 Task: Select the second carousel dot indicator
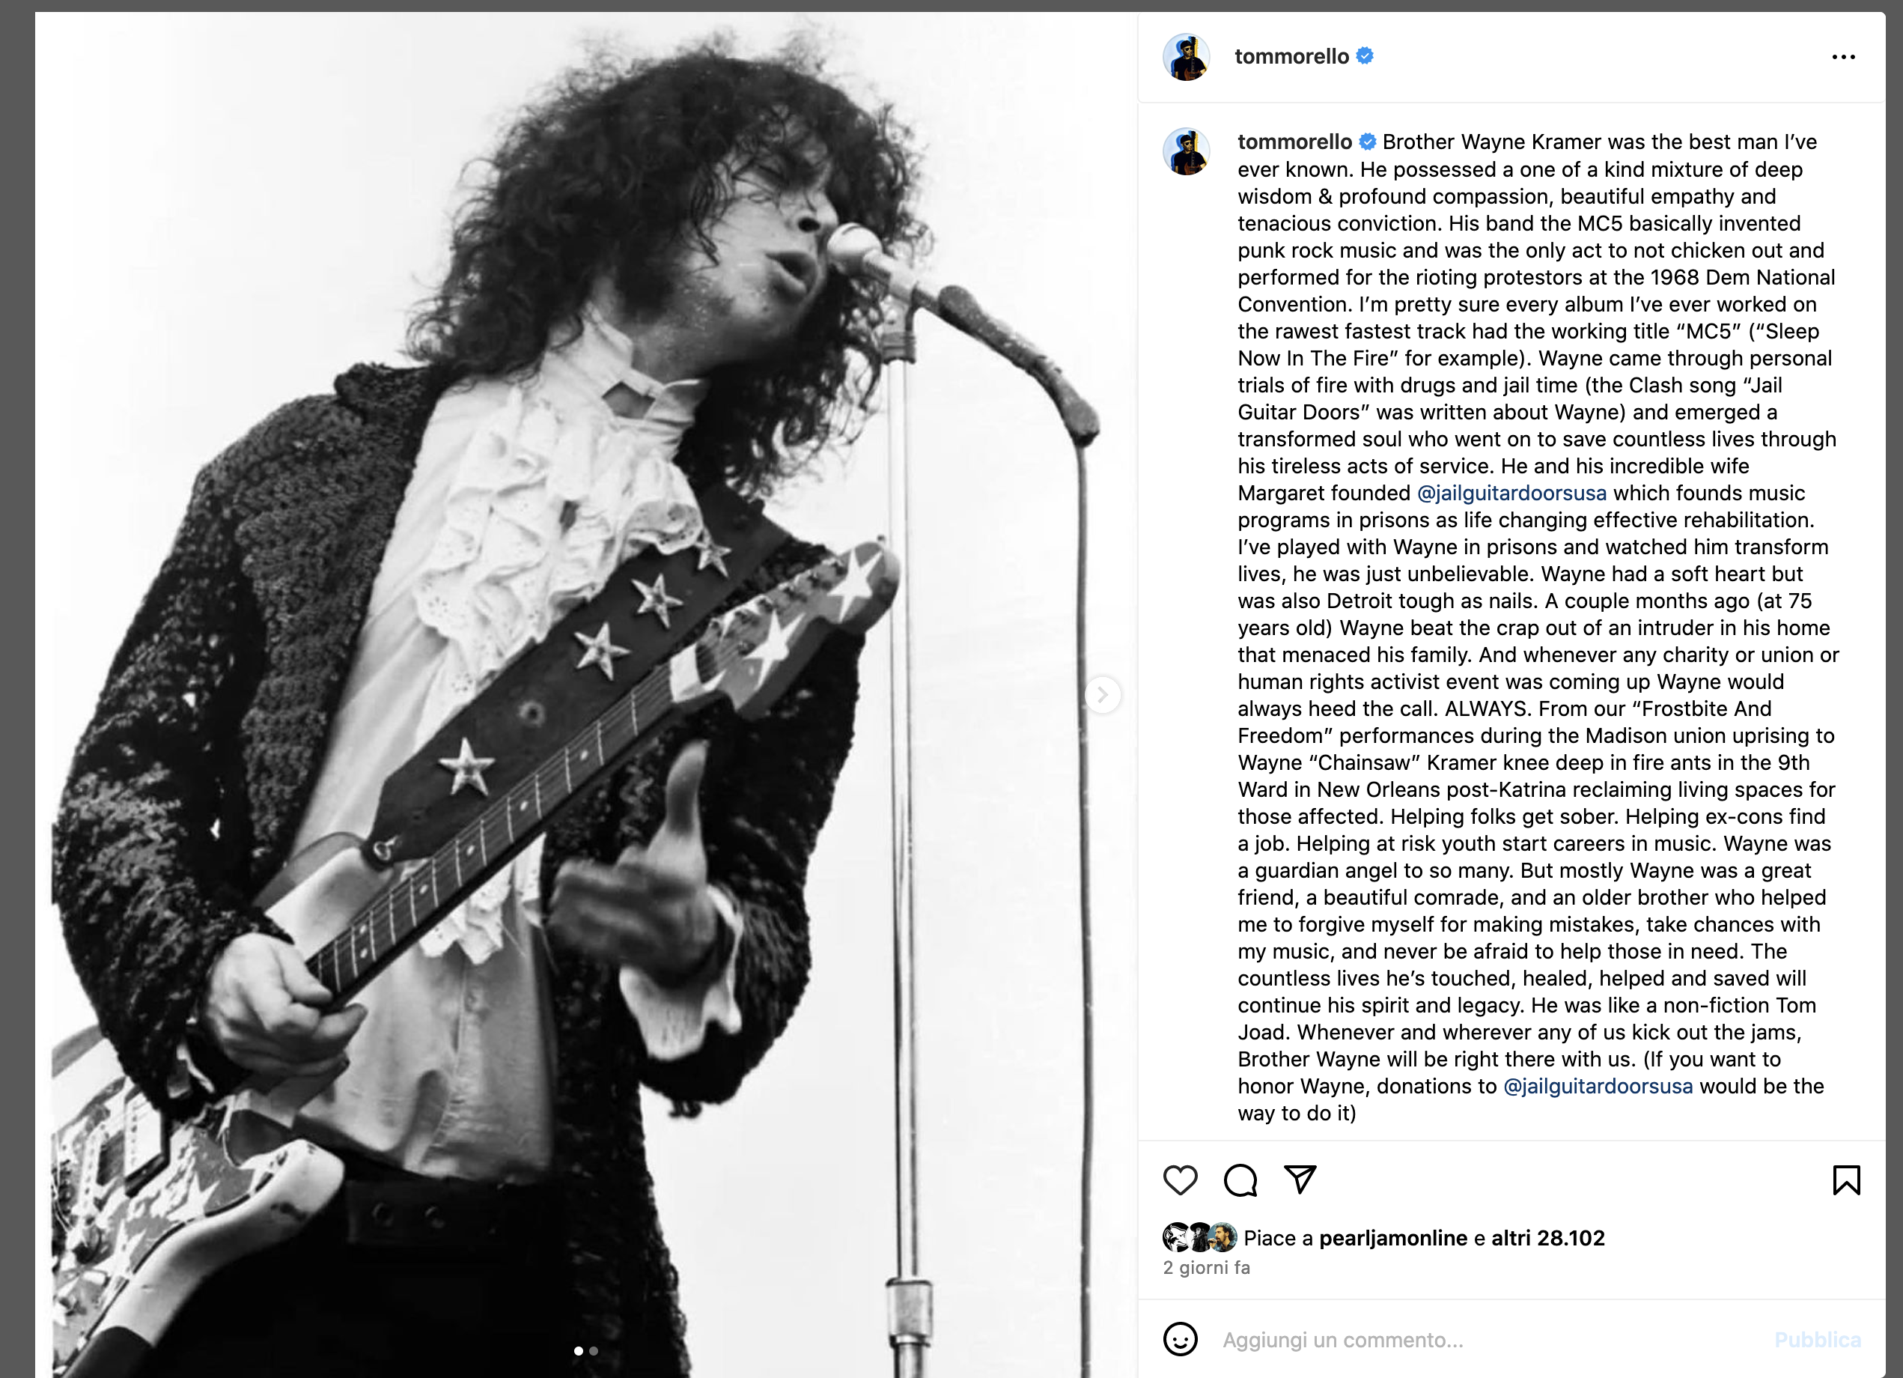pyautogui.click(x=593, y=1351)
